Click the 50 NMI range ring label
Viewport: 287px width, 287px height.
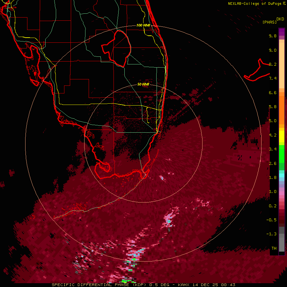pyautogui.click(x=143, y=84)
